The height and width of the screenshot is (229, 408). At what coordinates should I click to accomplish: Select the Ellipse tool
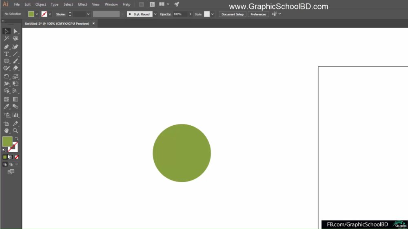point(7,61)
